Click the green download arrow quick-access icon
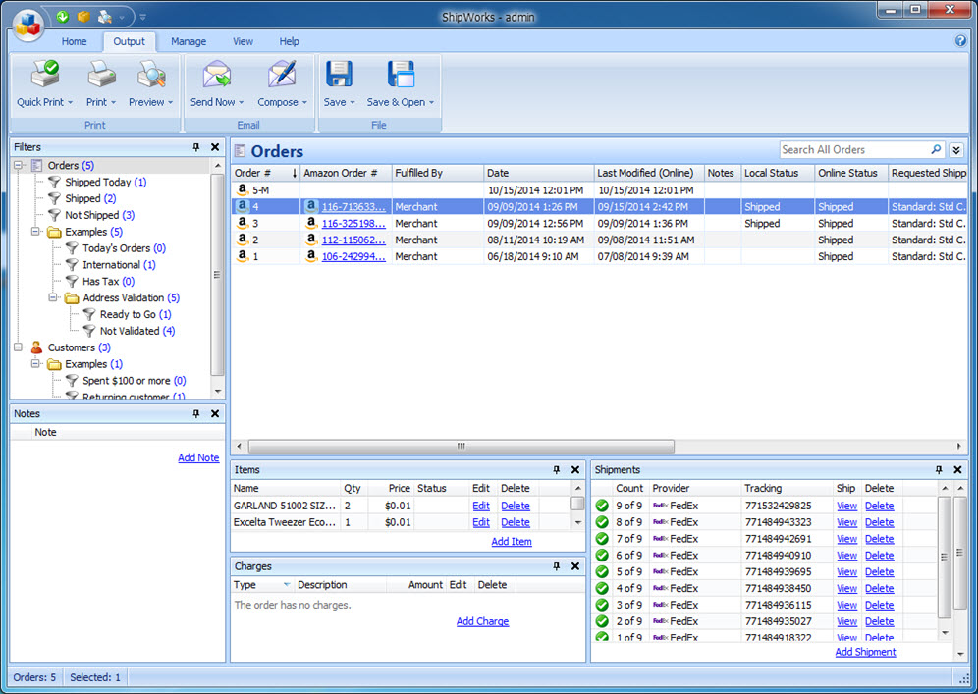 coord(63,17)
